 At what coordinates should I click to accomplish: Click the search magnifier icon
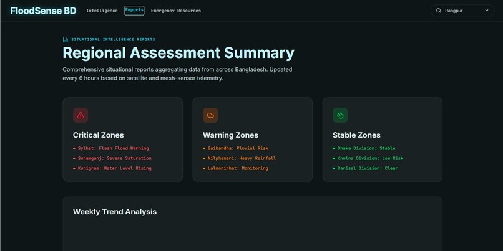pos(439,11)
